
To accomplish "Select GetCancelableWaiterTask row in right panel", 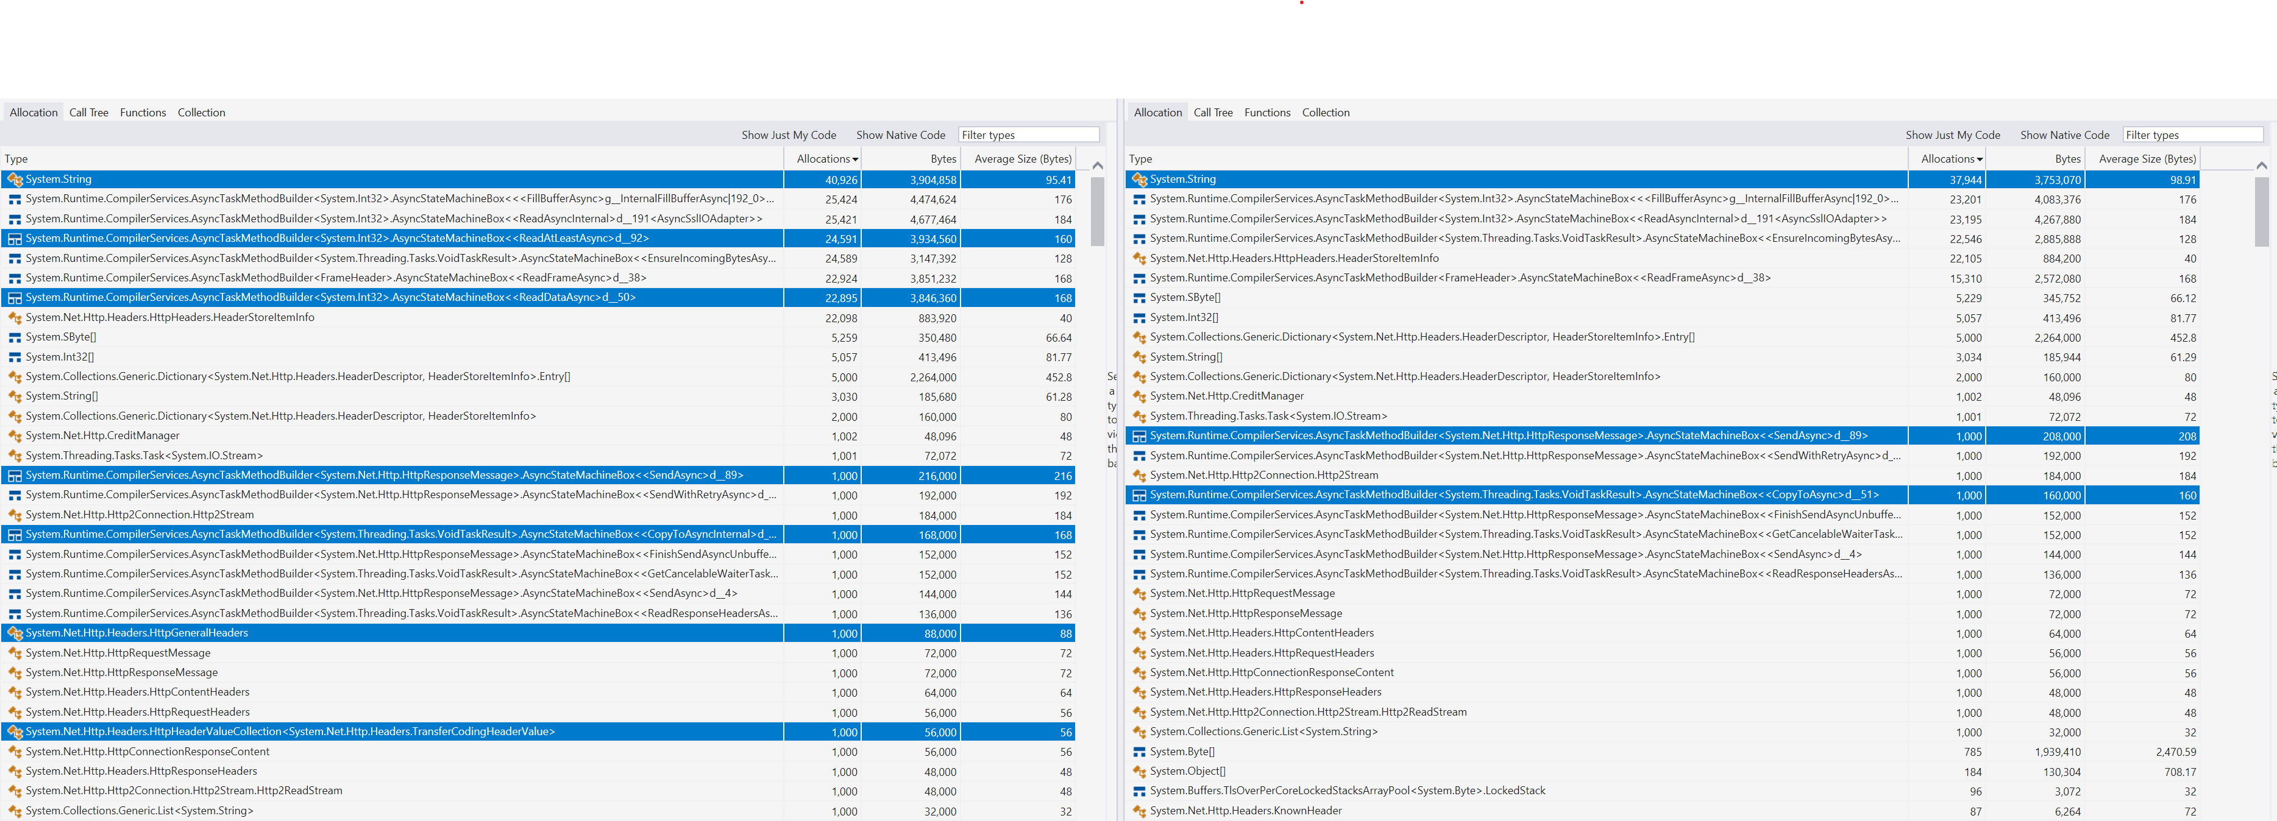I will pos(1662,535).
